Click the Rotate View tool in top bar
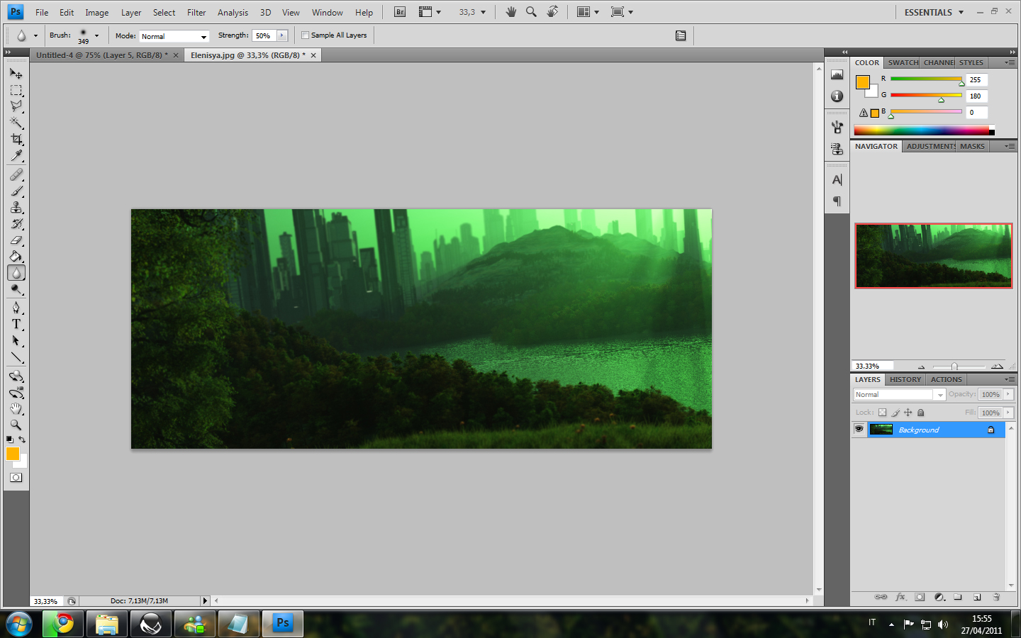Screen dimensions: 1021x638 (x=552, y=12)
